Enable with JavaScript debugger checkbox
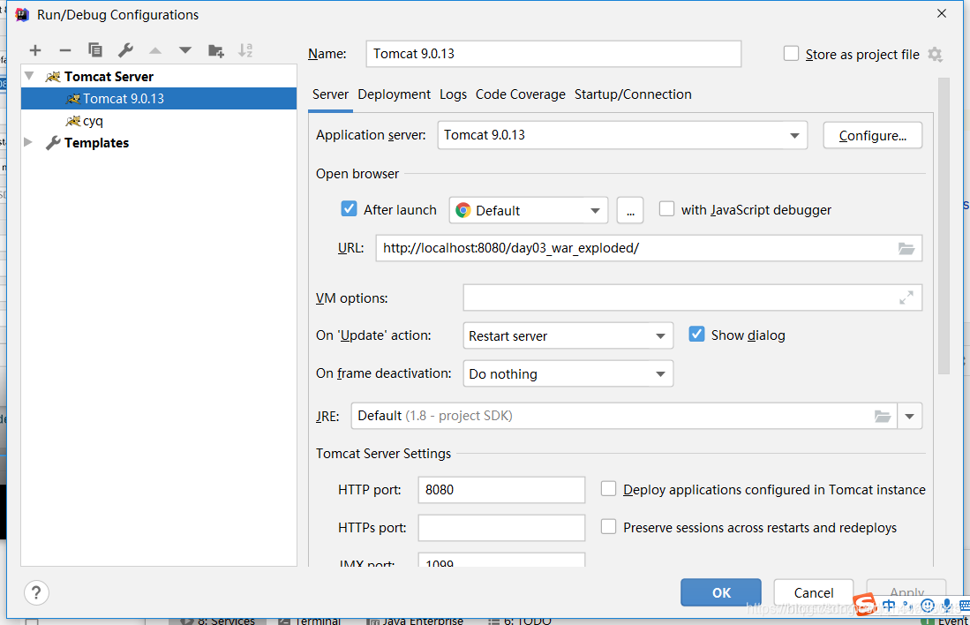 [x=667, y=209]
